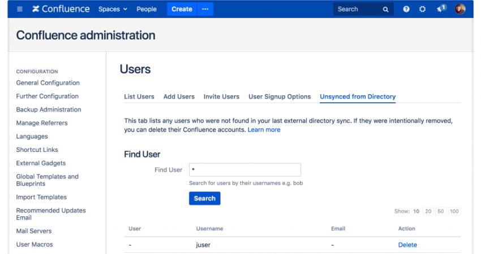The width and height of the screenshot is (481, 254).
Task: Select the Unsynced from Directory tab
Action: (358, 97)
